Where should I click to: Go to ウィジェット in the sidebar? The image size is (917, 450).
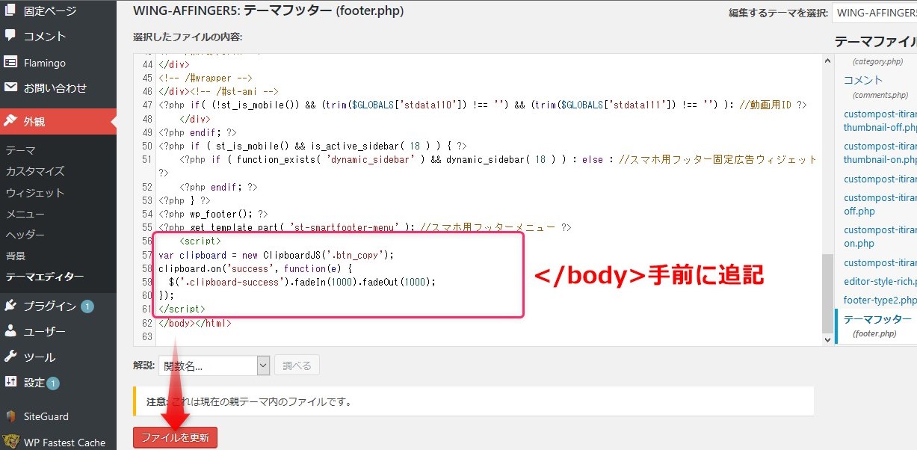tap(34, 193)
